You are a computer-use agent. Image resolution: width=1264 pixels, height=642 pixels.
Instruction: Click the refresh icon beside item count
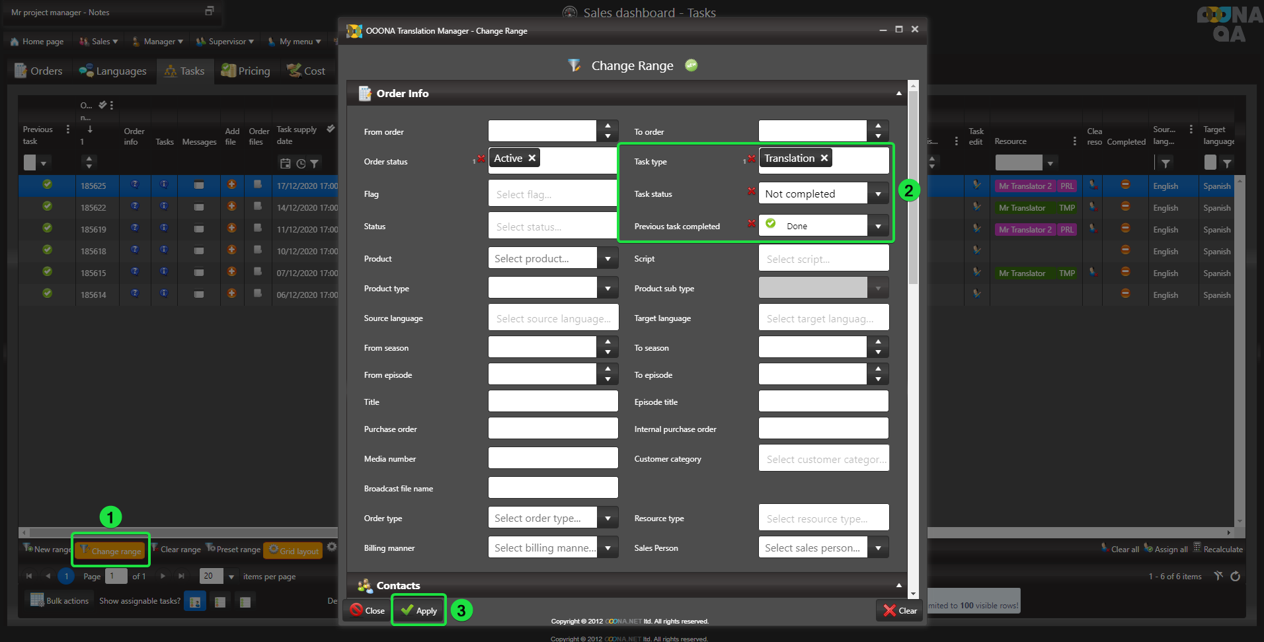pyautogui.click(x=1235, y=576)
